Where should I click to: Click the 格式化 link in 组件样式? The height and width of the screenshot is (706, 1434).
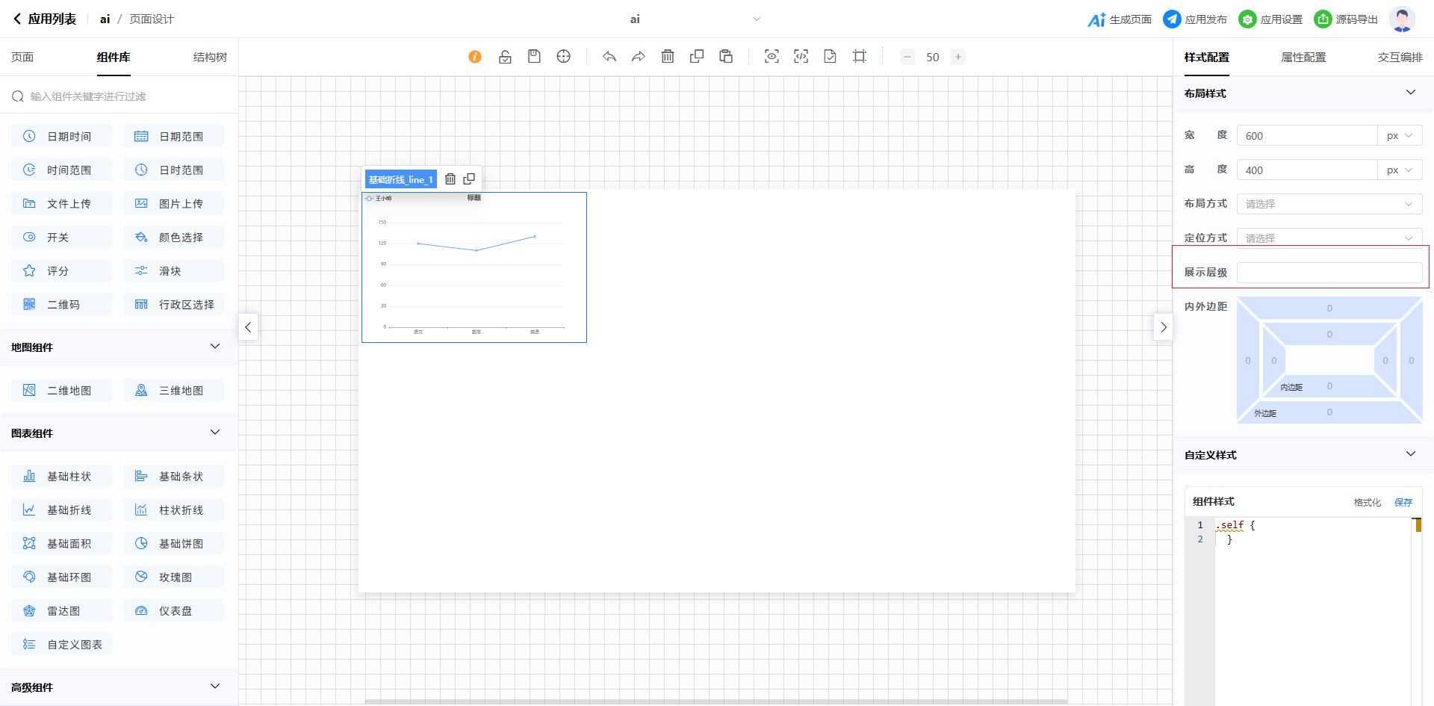point(1367,502)
